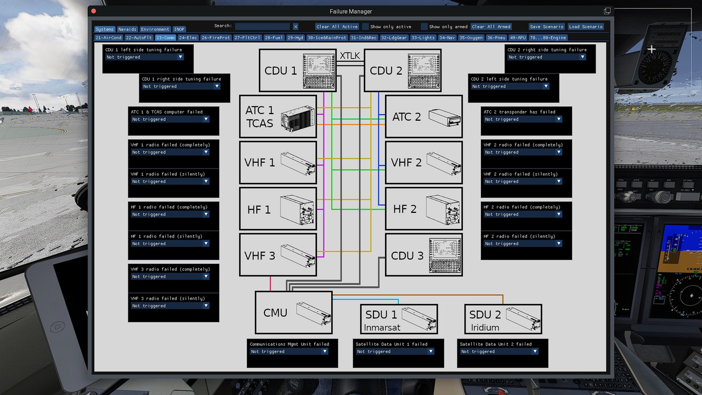Click the Clear All Armed button
Viewport: 702px width, 395px height.
(491, 26)
